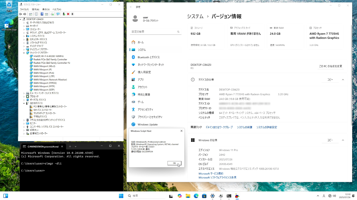Open システムの保護 link
Image resolution: width=357 pixels, height=200 pixels.
pos(244,127)
